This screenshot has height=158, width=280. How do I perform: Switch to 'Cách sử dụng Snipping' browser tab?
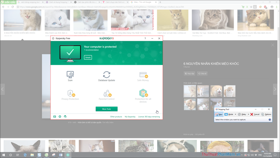click(58, 2)
